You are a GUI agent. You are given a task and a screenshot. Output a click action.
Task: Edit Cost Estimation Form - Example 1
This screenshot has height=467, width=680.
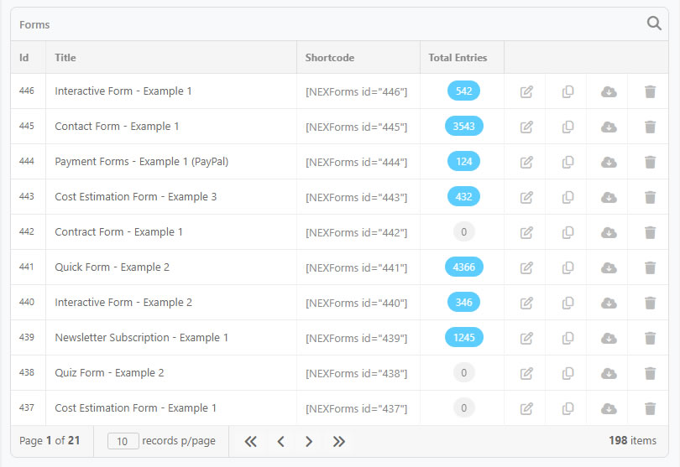click(526, 408)
